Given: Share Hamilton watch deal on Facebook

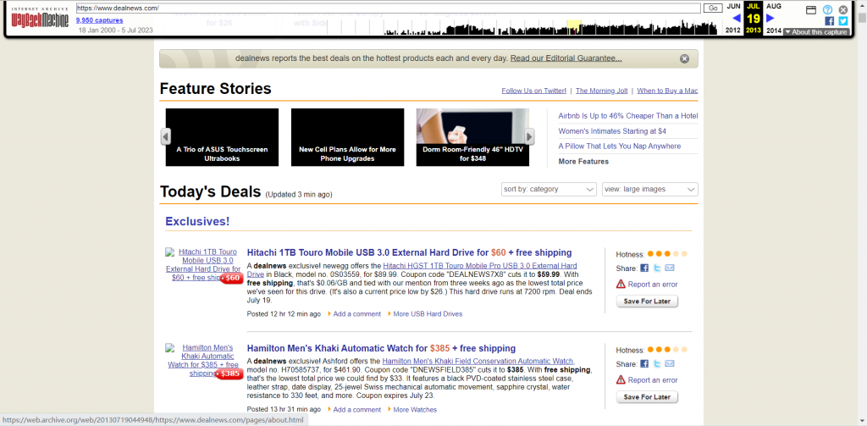Looking at the screenshot, I should tap(644, 364).
